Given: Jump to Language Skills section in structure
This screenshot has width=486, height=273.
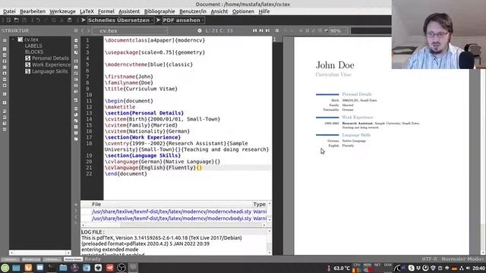Looking at the screenshot, I should pyautogui.click(x=49, y=71).
